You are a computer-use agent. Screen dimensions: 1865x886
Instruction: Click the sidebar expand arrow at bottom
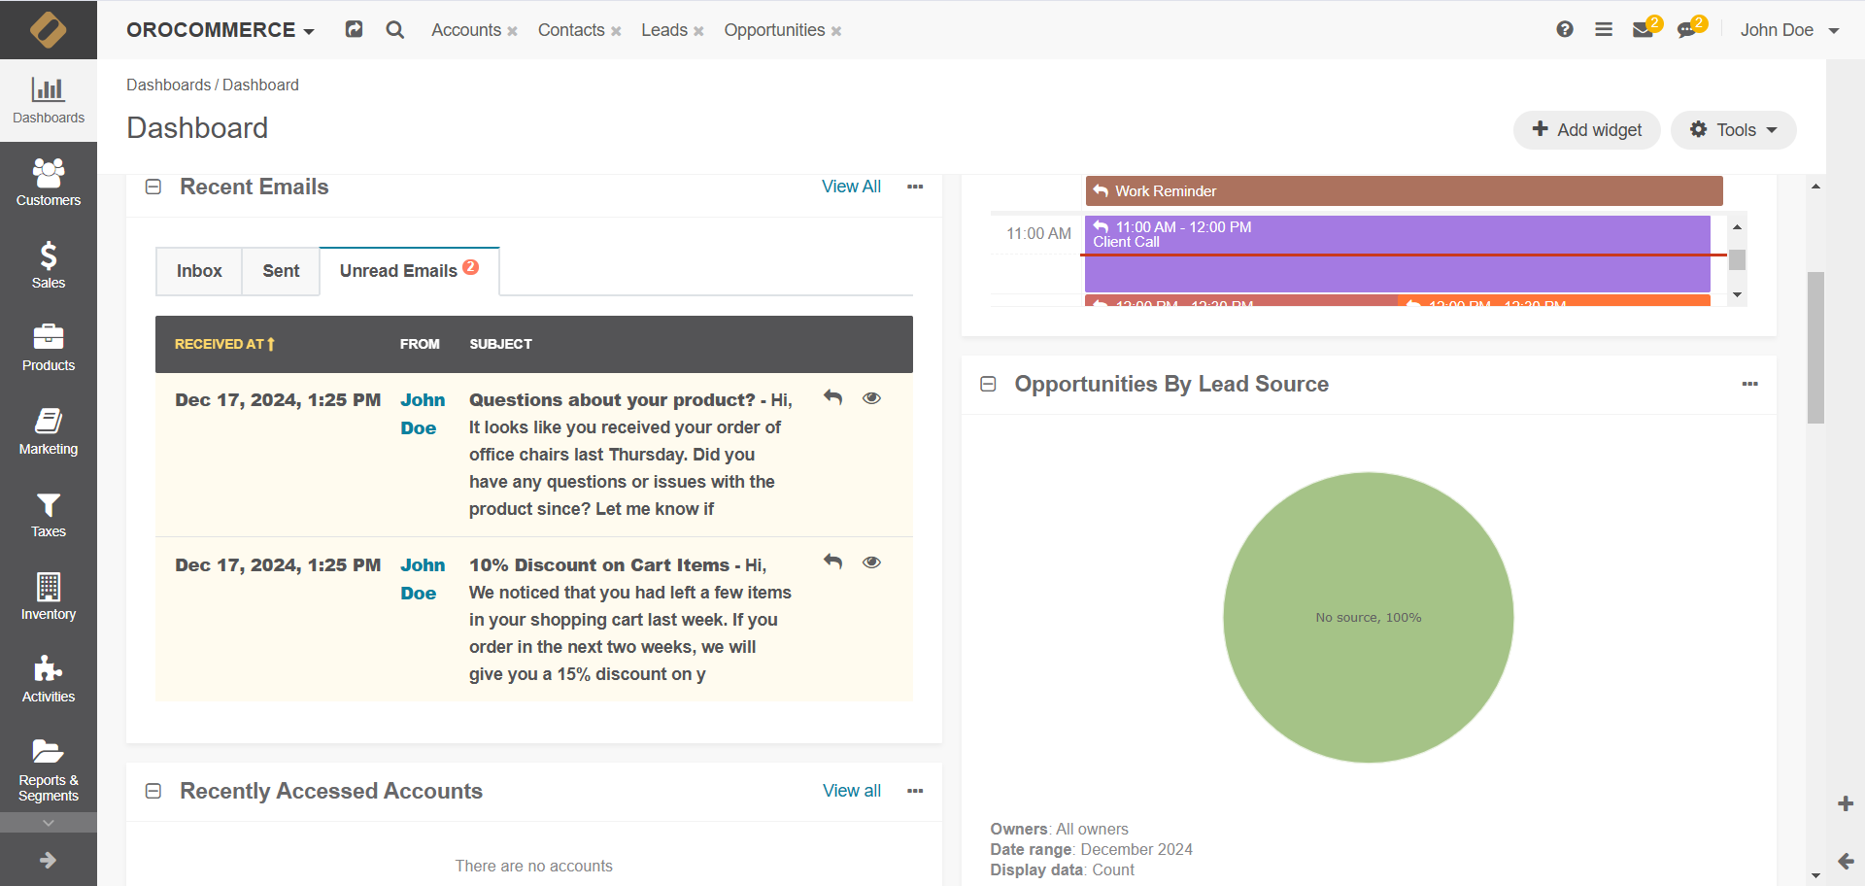tap(49, 860)
